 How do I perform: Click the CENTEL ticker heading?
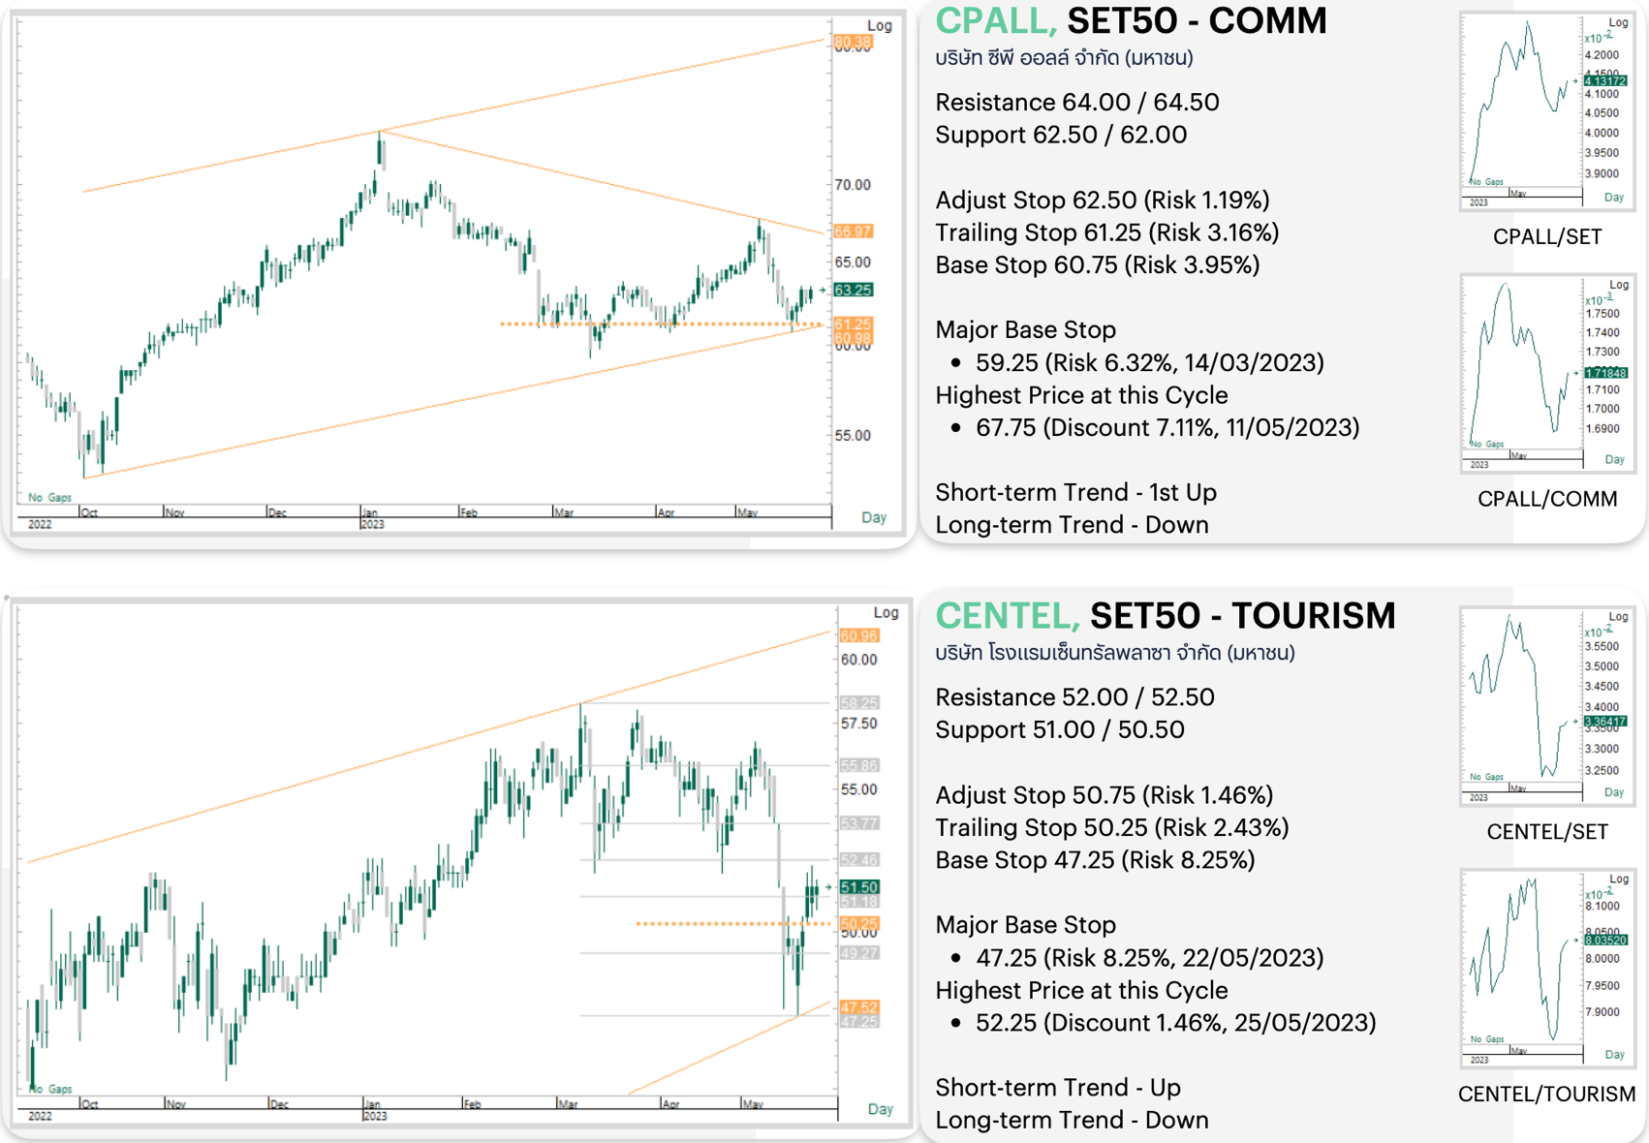click(x=1008, y=616)
